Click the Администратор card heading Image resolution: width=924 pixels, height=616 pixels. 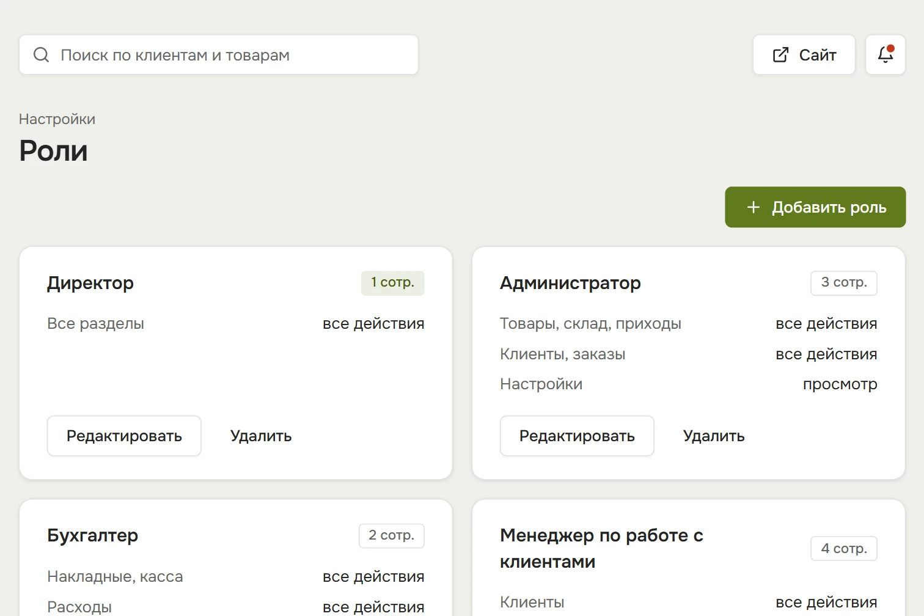(570, 283)
